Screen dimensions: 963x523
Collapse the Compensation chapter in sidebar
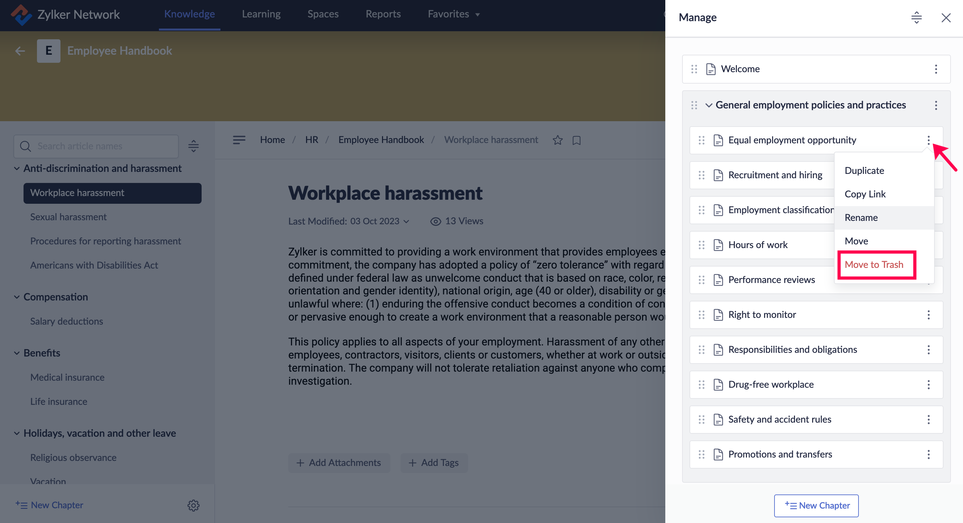point(17,297)
